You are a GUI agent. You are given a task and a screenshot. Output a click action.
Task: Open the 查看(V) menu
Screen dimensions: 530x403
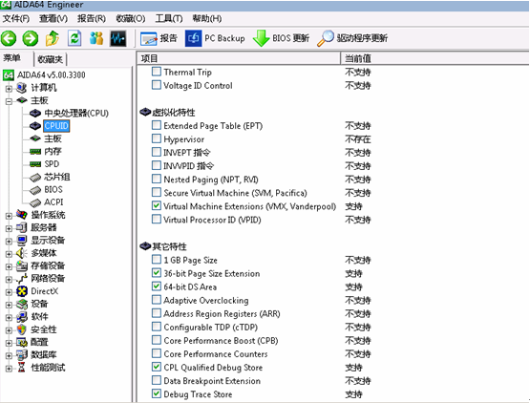coord(53,18)
